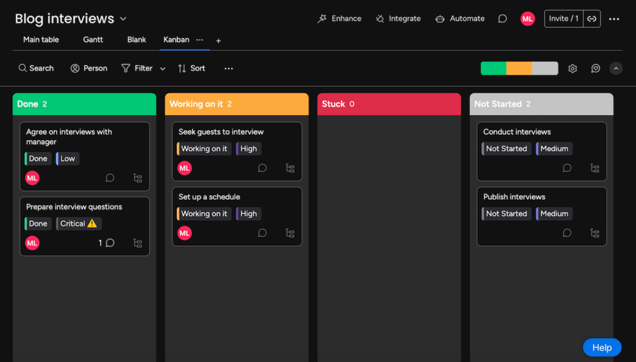The height and width of the screenshot is (362, 636).
Task: Collapse the top board header via the chevron
Action: point(616,68)
